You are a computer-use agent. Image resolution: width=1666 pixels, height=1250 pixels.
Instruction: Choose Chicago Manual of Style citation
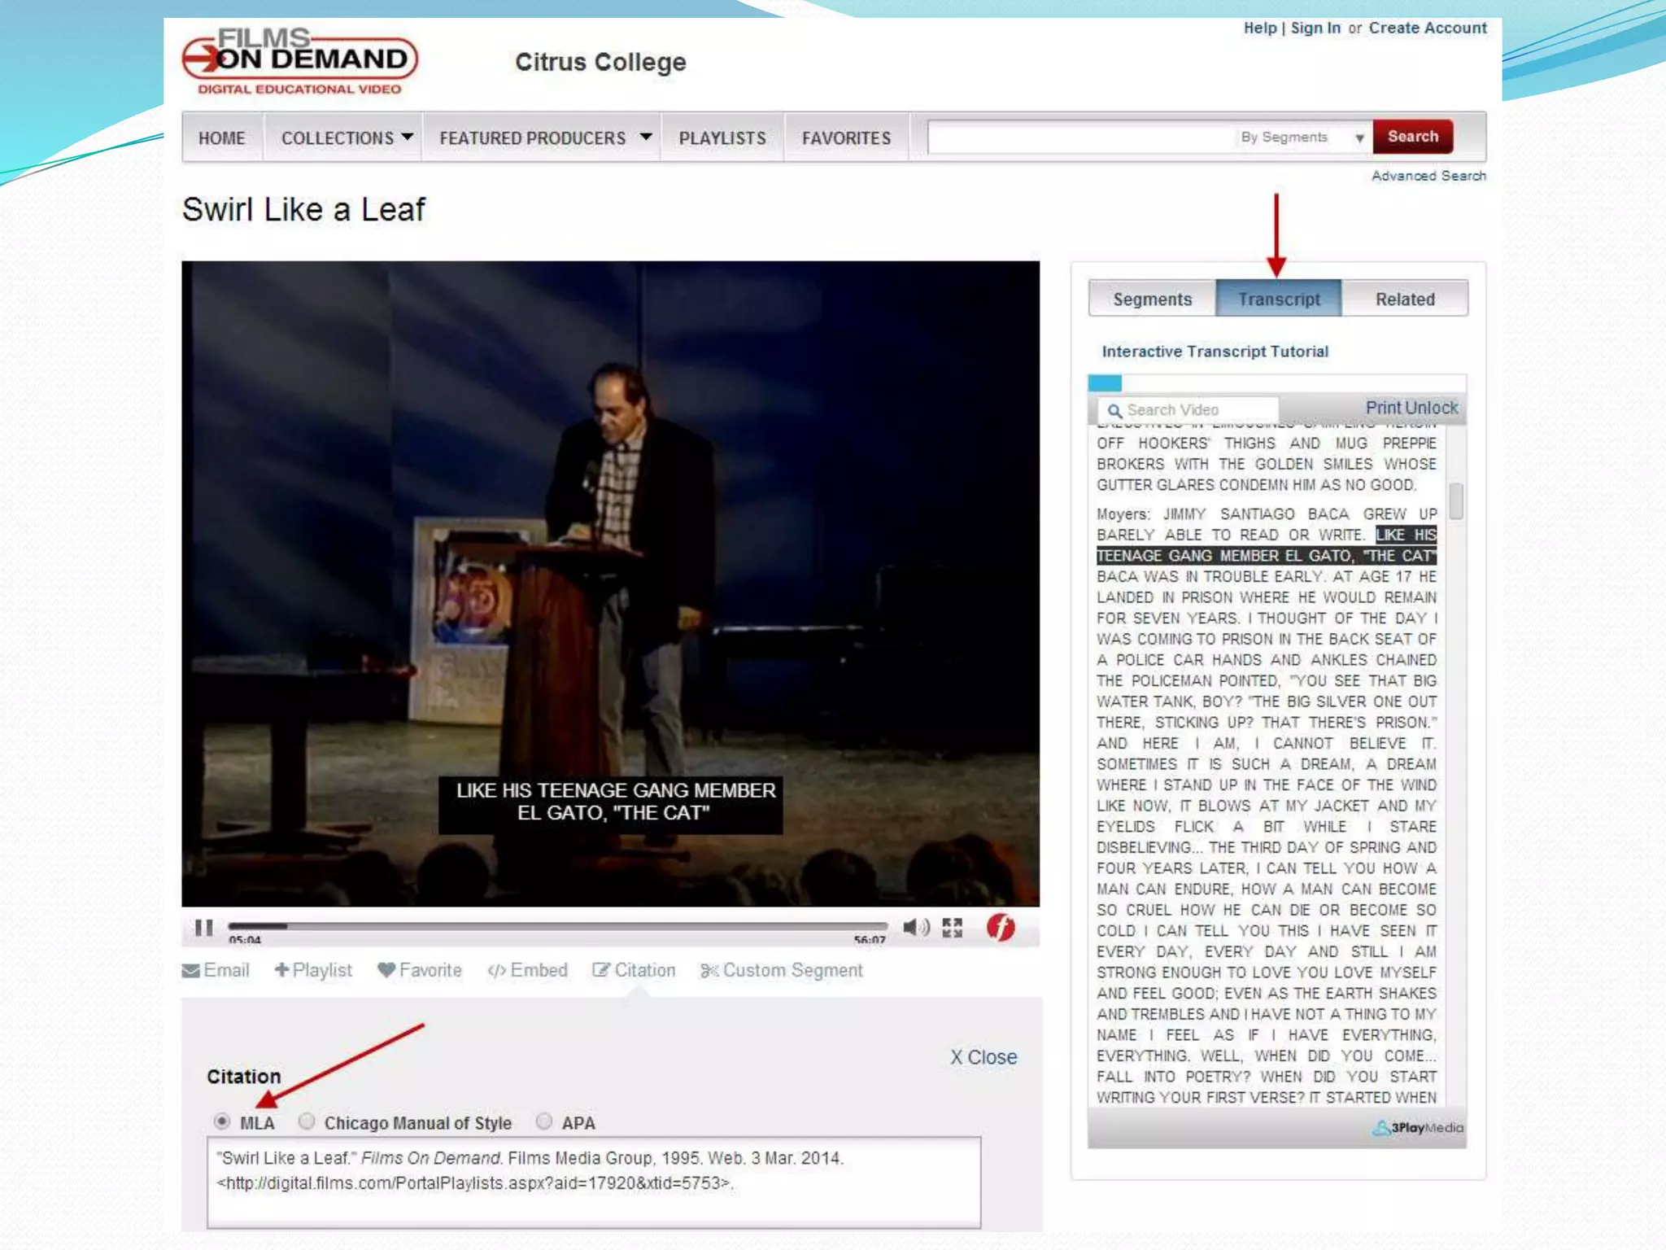point(307,1121)
